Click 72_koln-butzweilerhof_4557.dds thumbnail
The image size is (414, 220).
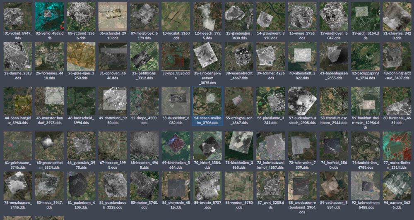coord(271,146)
